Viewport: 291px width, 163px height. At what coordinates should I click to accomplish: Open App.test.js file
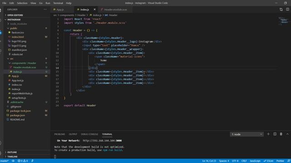click(17, 81)
